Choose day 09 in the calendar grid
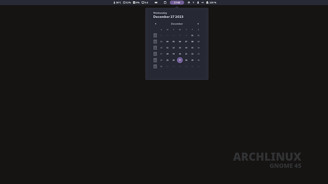 (x=199, y=42)
